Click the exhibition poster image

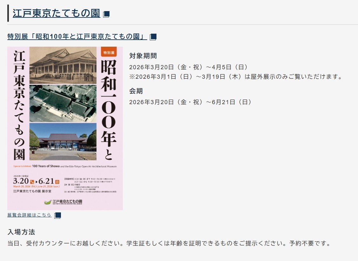65,128
